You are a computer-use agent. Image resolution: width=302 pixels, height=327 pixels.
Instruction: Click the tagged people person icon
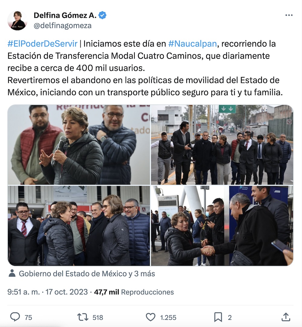(12, 273)
